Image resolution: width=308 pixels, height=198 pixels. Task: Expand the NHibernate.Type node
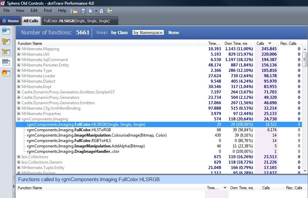pyautogui.click(x=19, y=70)
